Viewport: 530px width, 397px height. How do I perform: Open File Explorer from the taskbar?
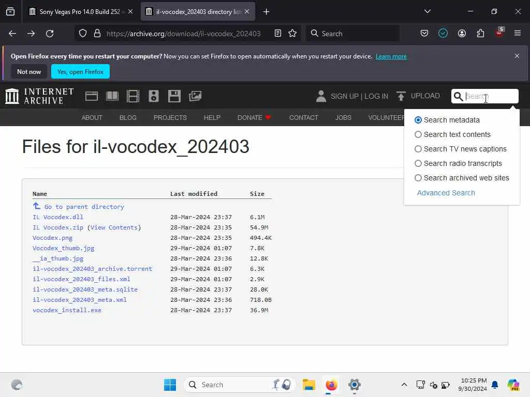[x=308, y=385]
